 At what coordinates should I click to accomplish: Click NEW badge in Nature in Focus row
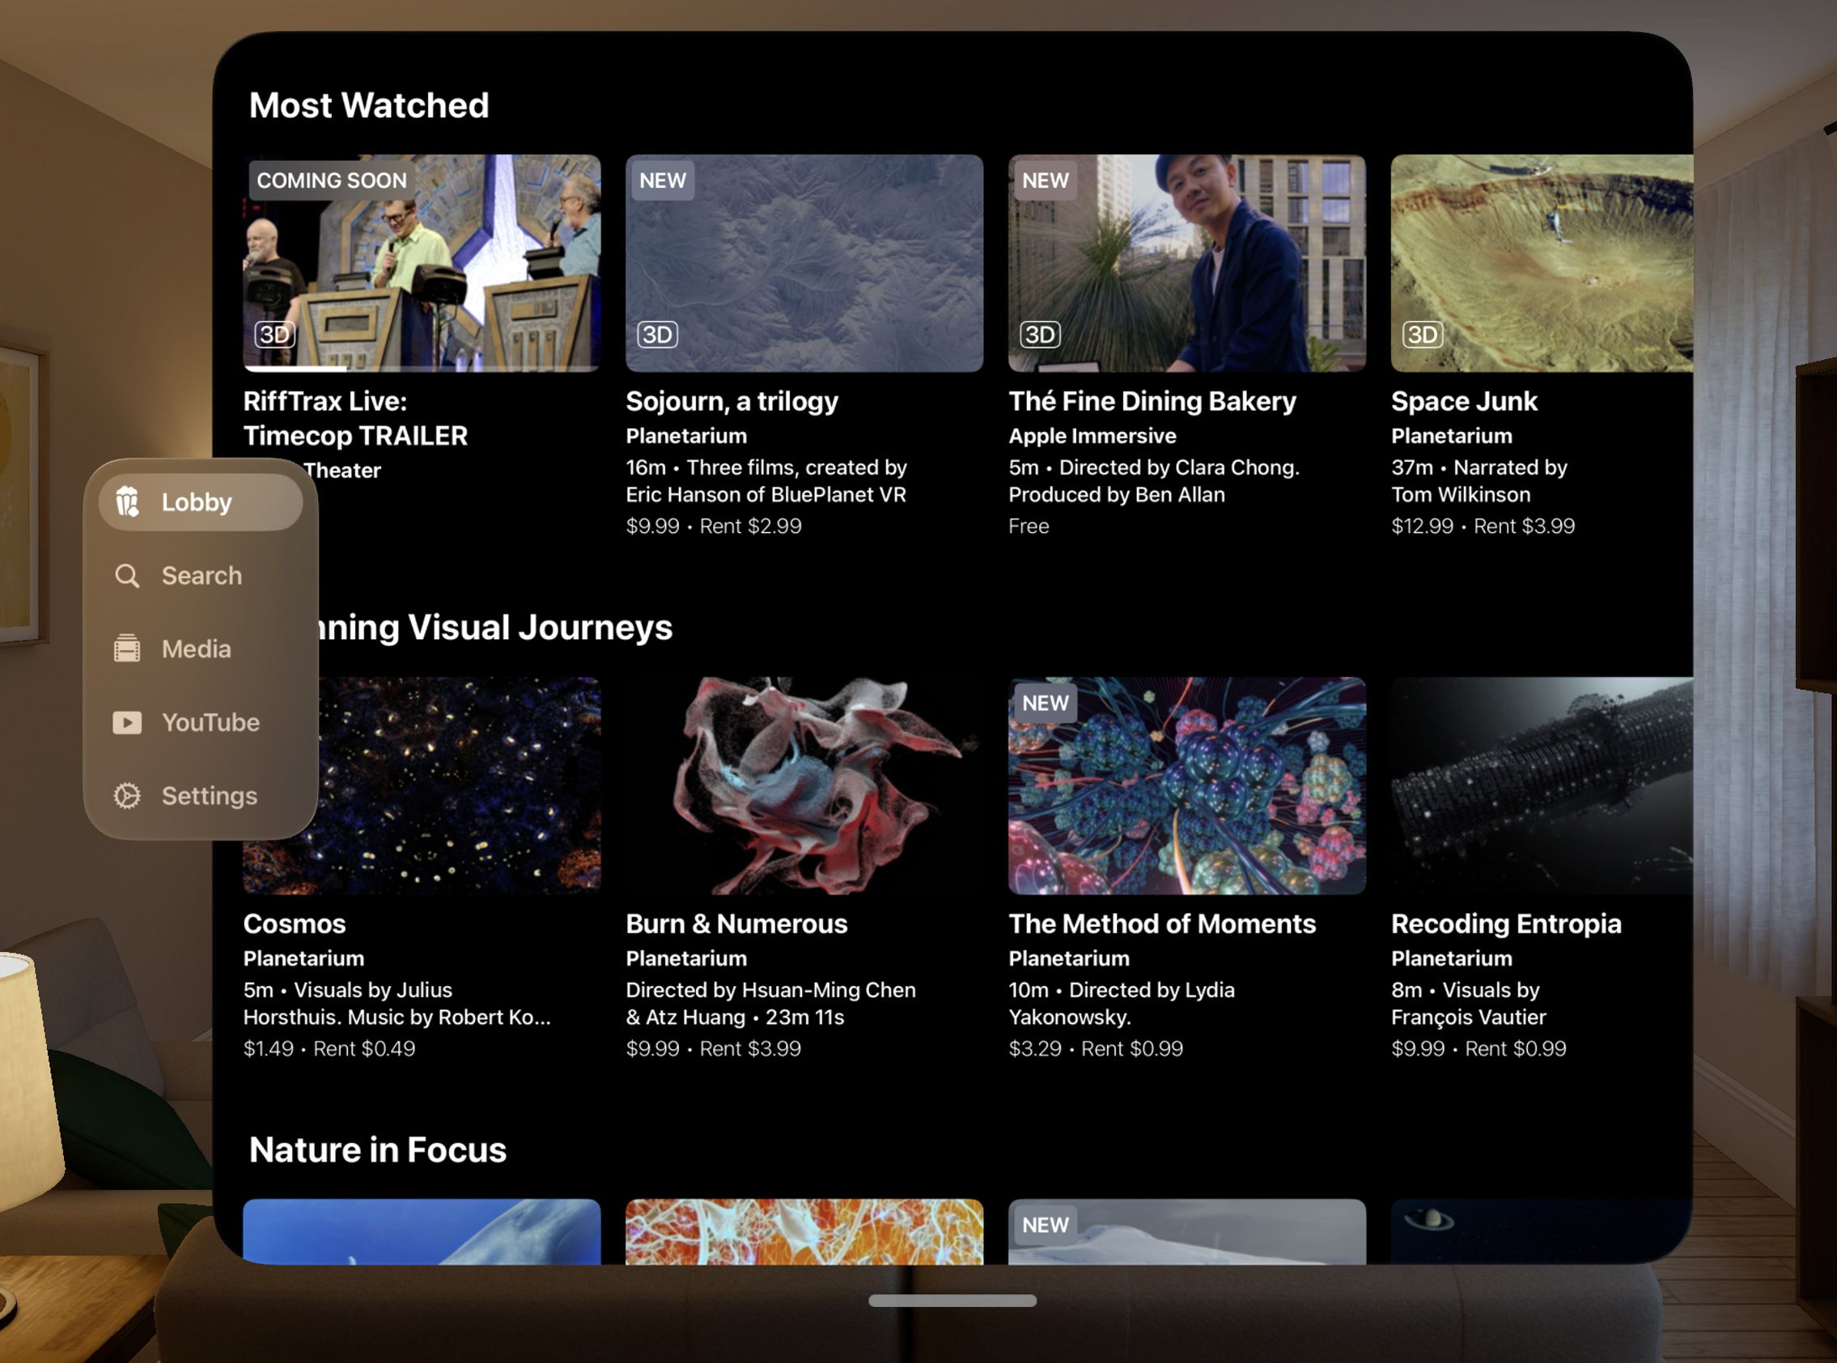(1046, 1225)
